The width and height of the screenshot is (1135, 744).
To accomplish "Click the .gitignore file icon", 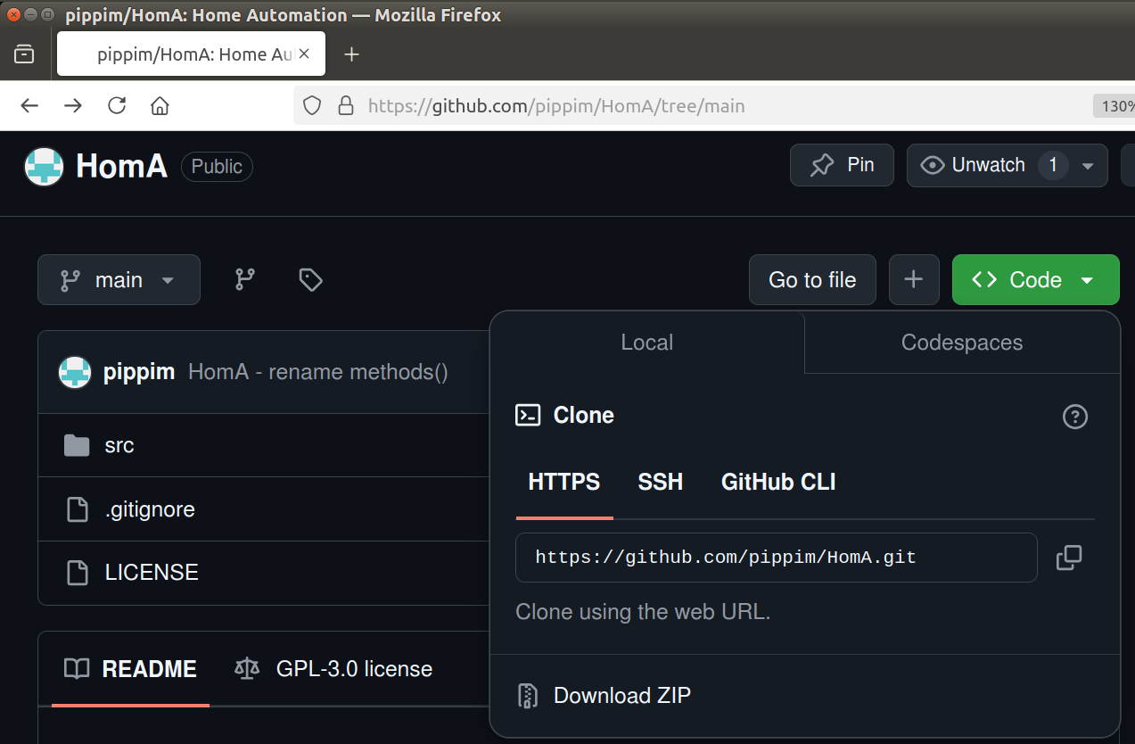I will pyautogui.click(x=78, y=509).
